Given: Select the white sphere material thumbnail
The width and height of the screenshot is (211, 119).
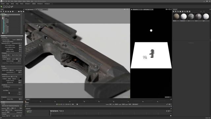Looking at the screenshot, I should pyautogui.click(x=184, y=17).
